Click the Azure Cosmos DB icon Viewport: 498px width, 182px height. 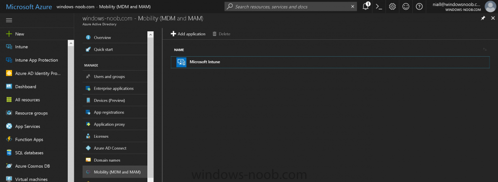[9, 166]
